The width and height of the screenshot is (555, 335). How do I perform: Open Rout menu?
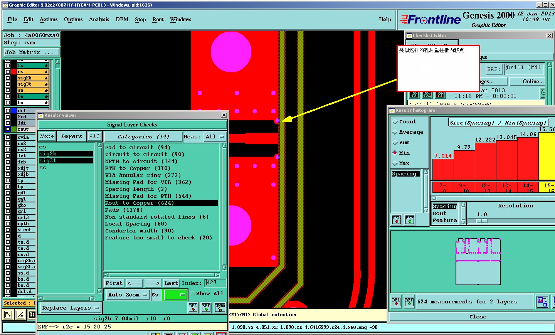(x=158, y=20)
